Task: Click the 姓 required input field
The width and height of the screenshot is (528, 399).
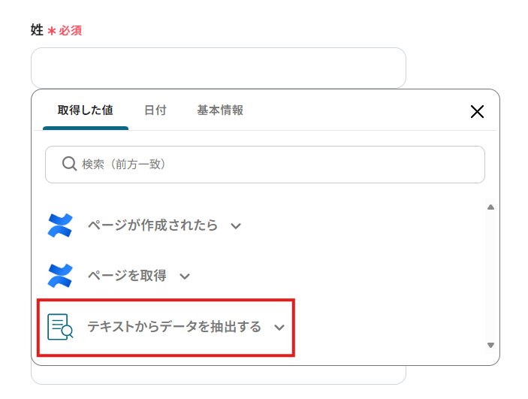Action: click(218, 68)
